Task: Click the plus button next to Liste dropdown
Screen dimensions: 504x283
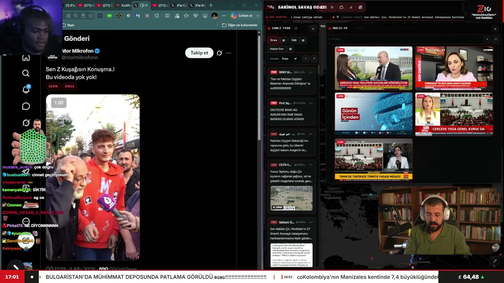Action: coord(306,59)
